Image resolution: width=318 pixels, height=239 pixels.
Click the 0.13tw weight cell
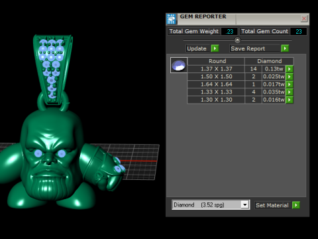tap(274, 69)
